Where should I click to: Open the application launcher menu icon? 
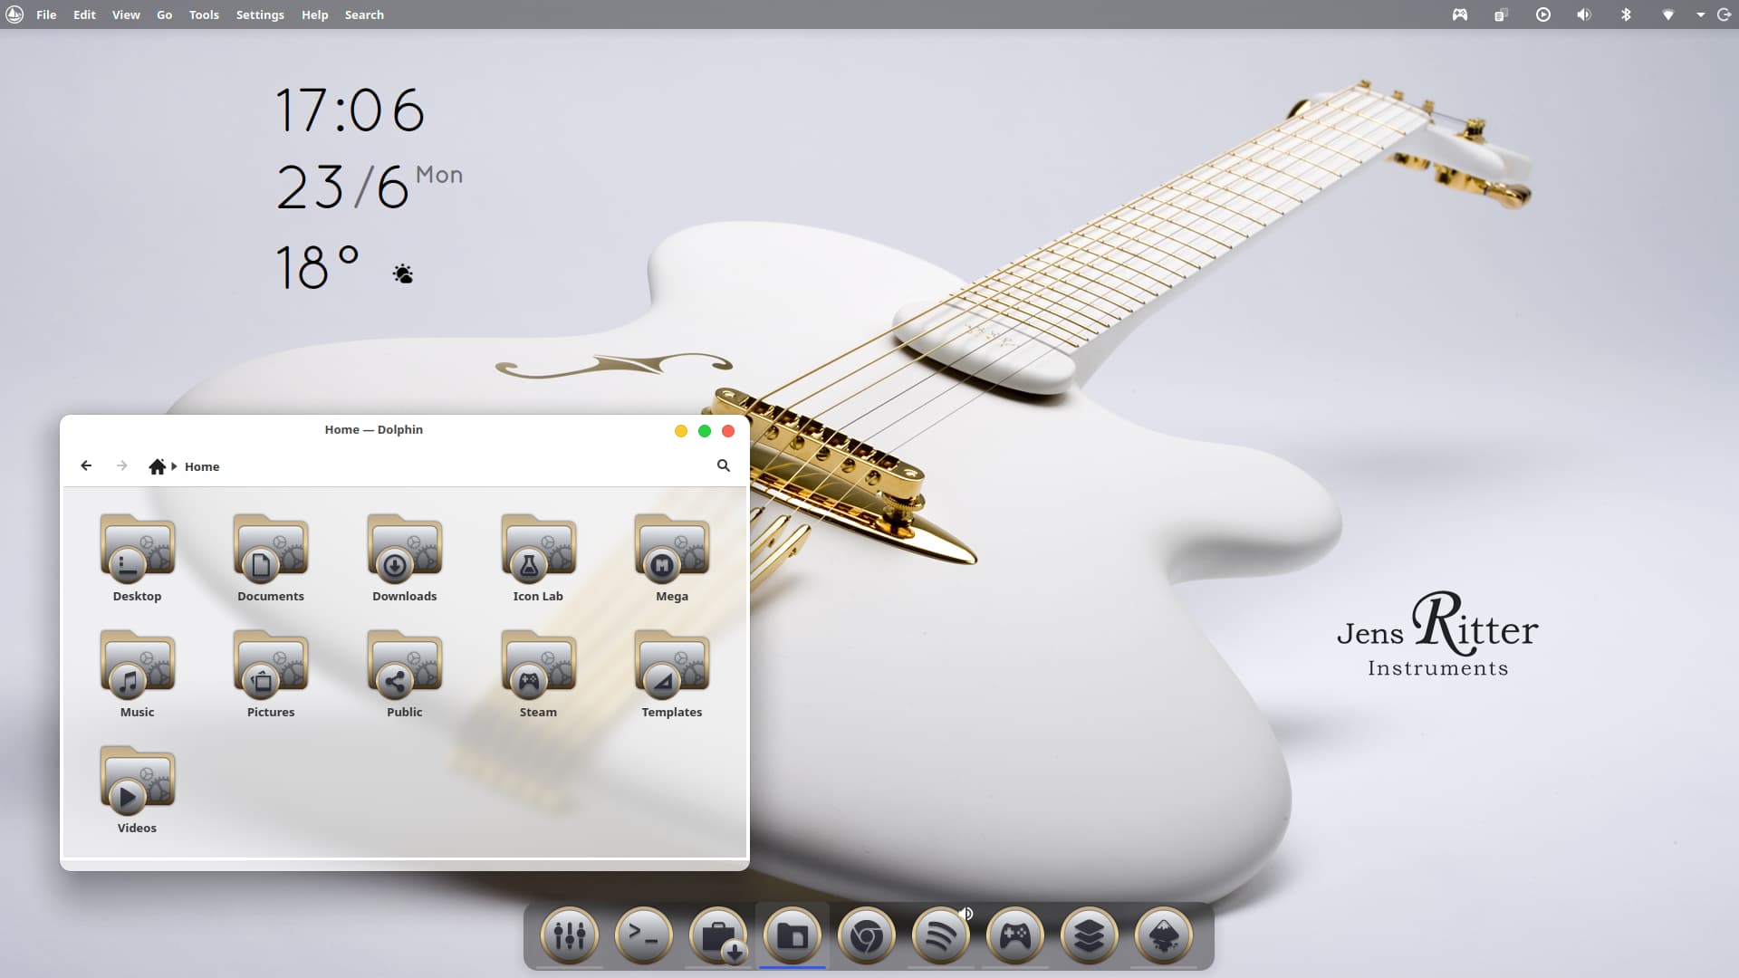14,14
